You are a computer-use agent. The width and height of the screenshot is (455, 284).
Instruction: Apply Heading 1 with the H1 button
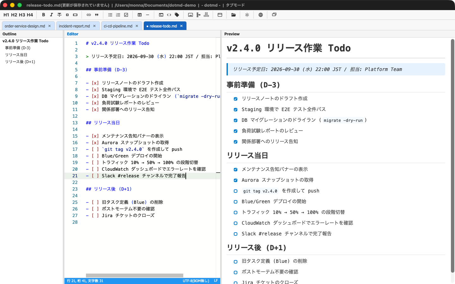tap(6, 15)
